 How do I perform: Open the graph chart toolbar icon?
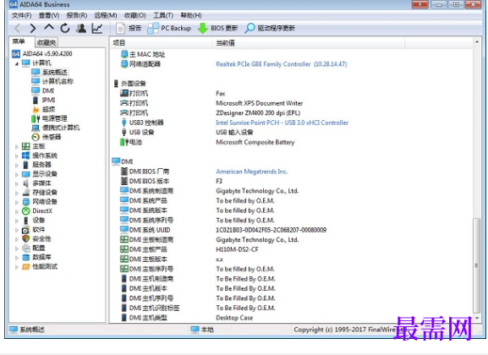point(97,28)
